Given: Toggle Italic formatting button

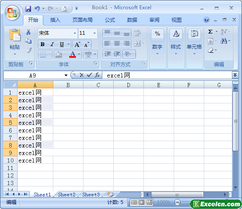Looking at the screenshot, I should coord(52,44).
